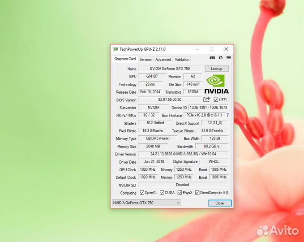Minimize the GPU-Z window
Image resolution: width=304 pixels, height=242 pixels.
click(x=197, y=49)
